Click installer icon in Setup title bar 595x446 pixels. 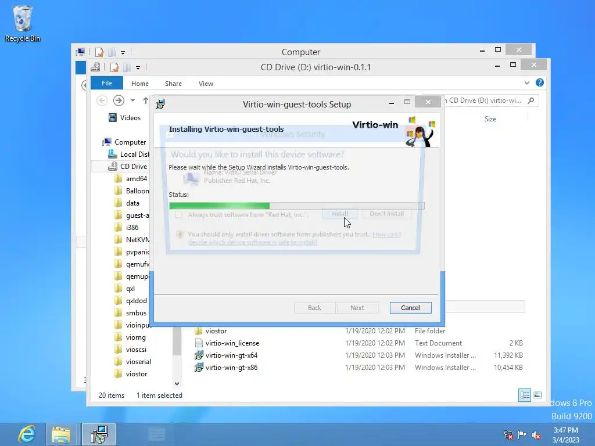[x=160, y=104]
